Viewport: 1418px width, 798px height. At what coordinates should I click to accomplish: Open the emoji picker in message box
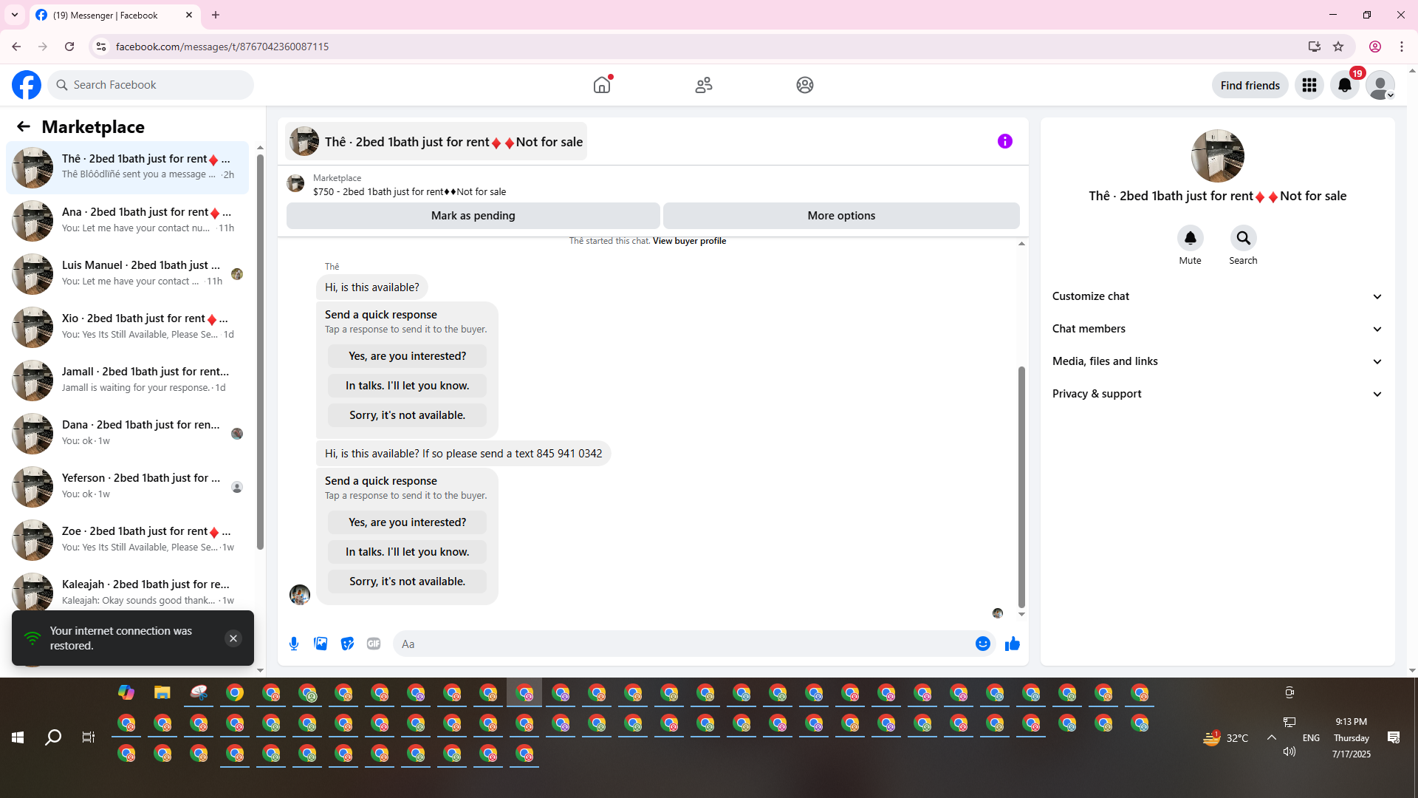(x=982, y=644)
